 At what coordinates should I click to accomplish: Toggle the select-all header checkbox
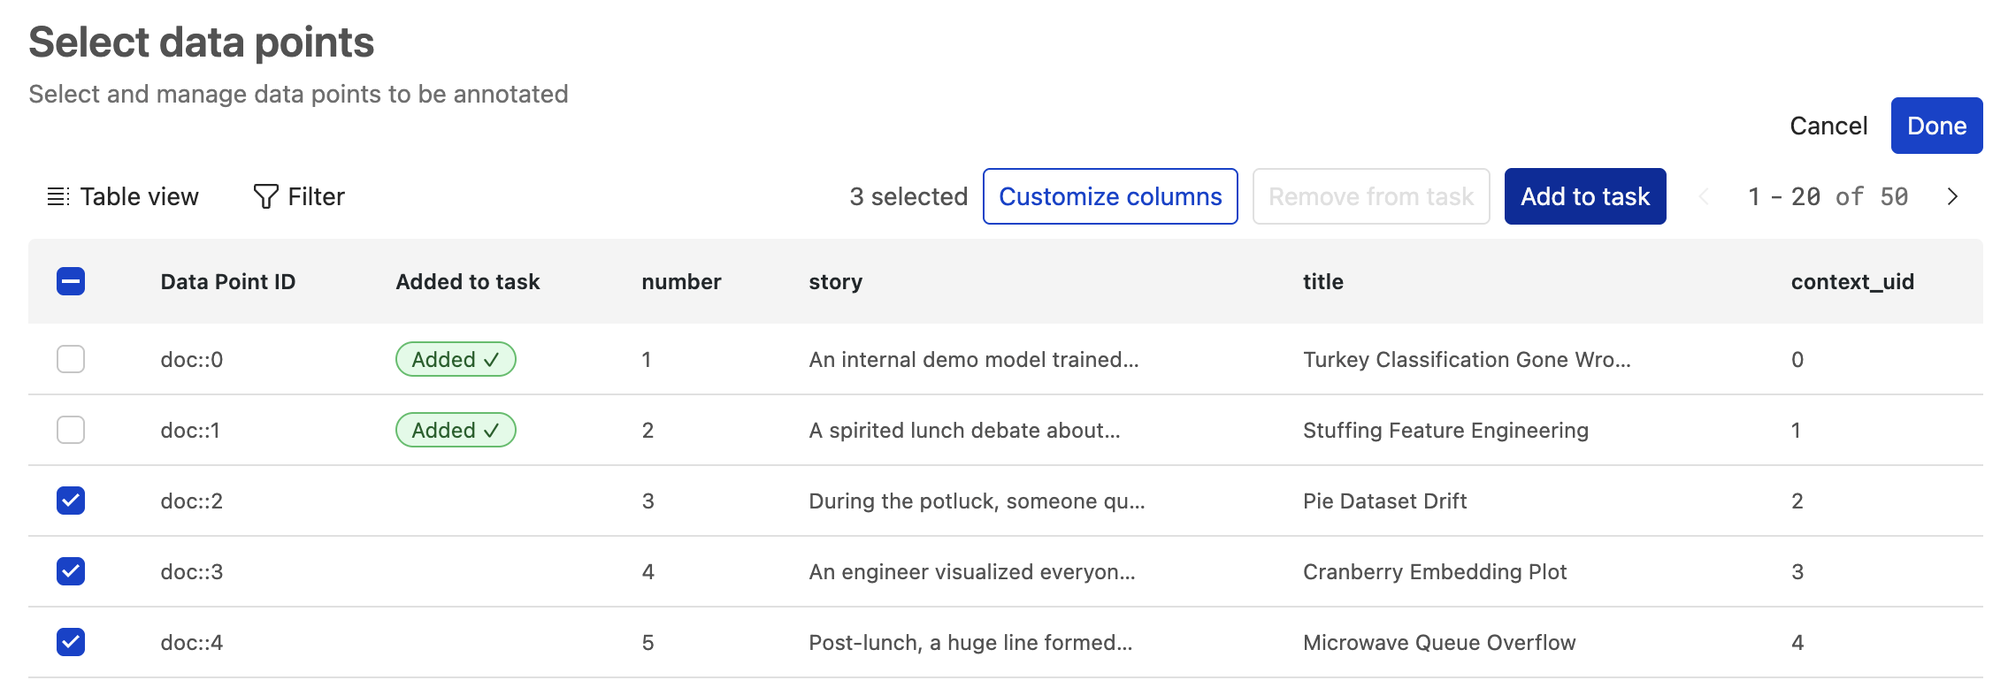pos(71,281)
